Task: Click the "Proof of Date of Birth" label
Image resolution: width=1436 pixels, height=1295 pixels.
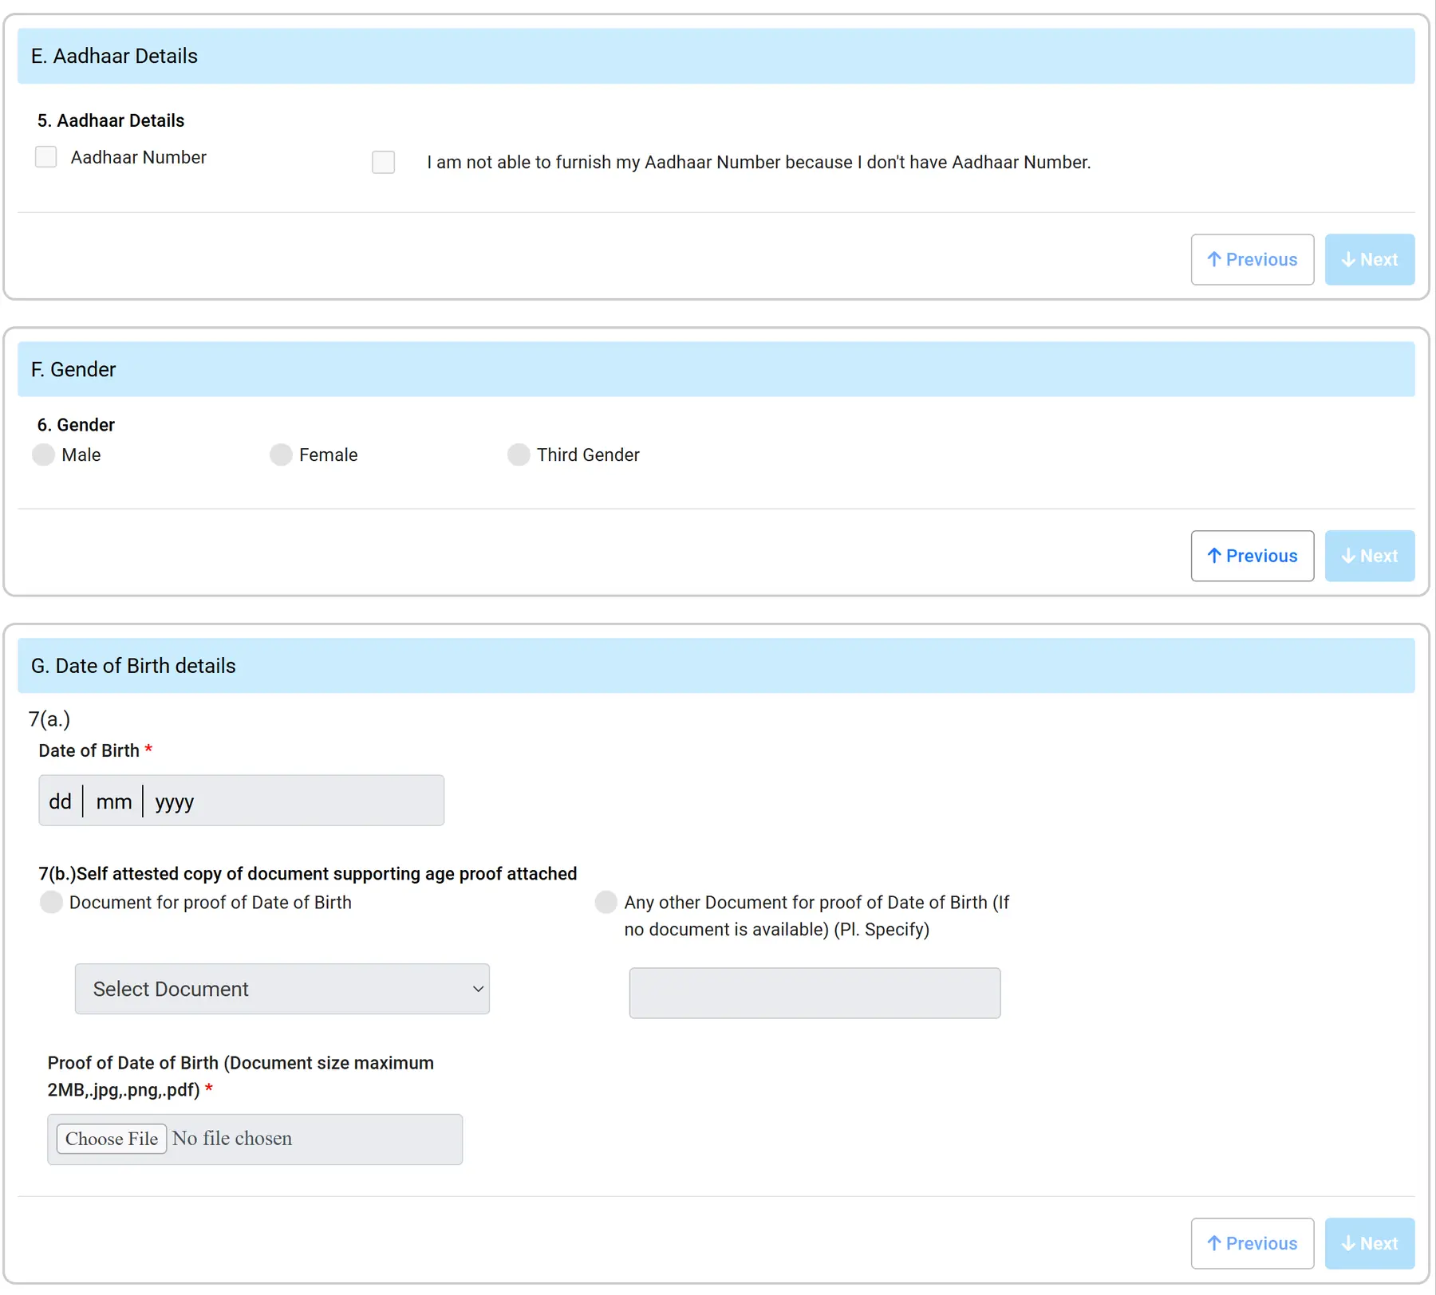Action: [241, 1077]
